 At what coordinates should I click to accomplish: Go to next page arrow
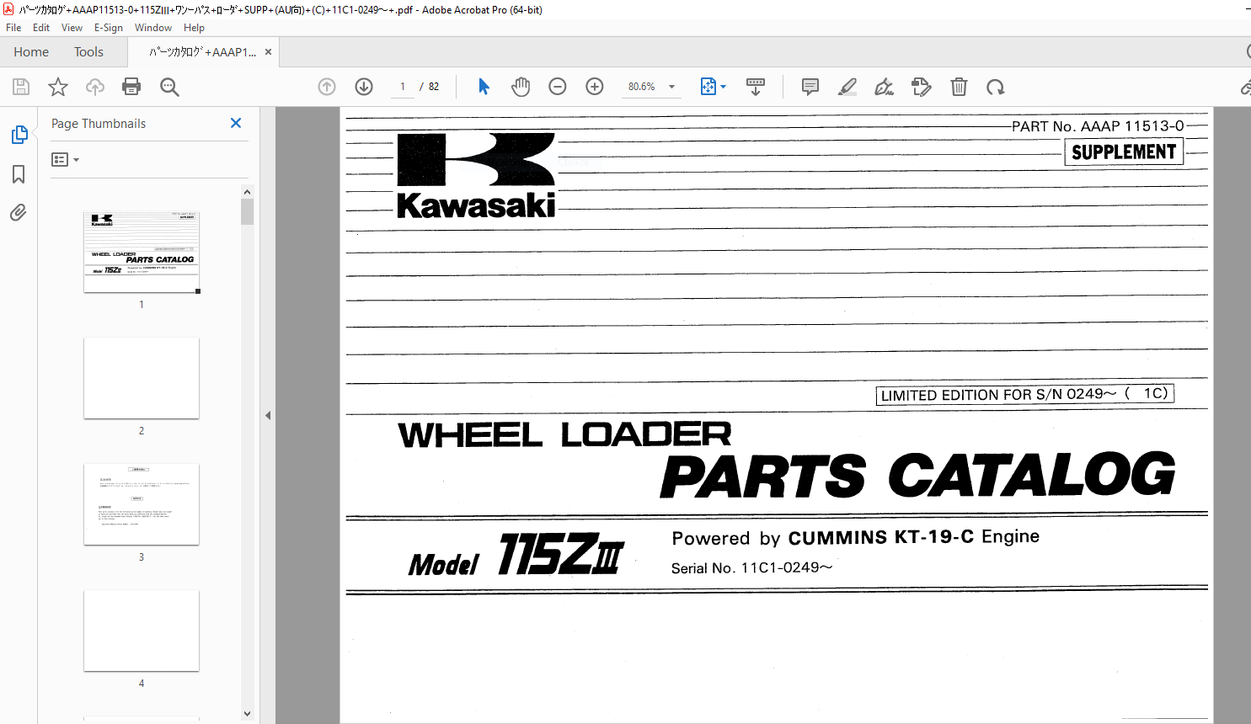[364, 87]
